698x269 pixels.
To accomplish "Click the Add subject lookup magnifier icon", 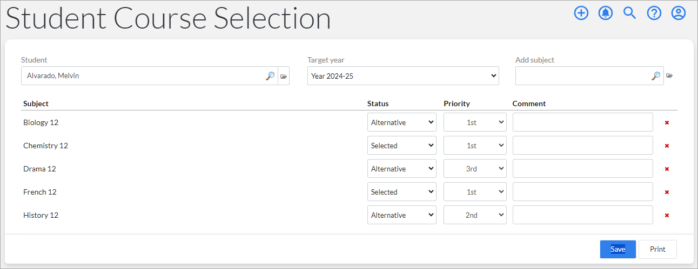I will point(656,76).
